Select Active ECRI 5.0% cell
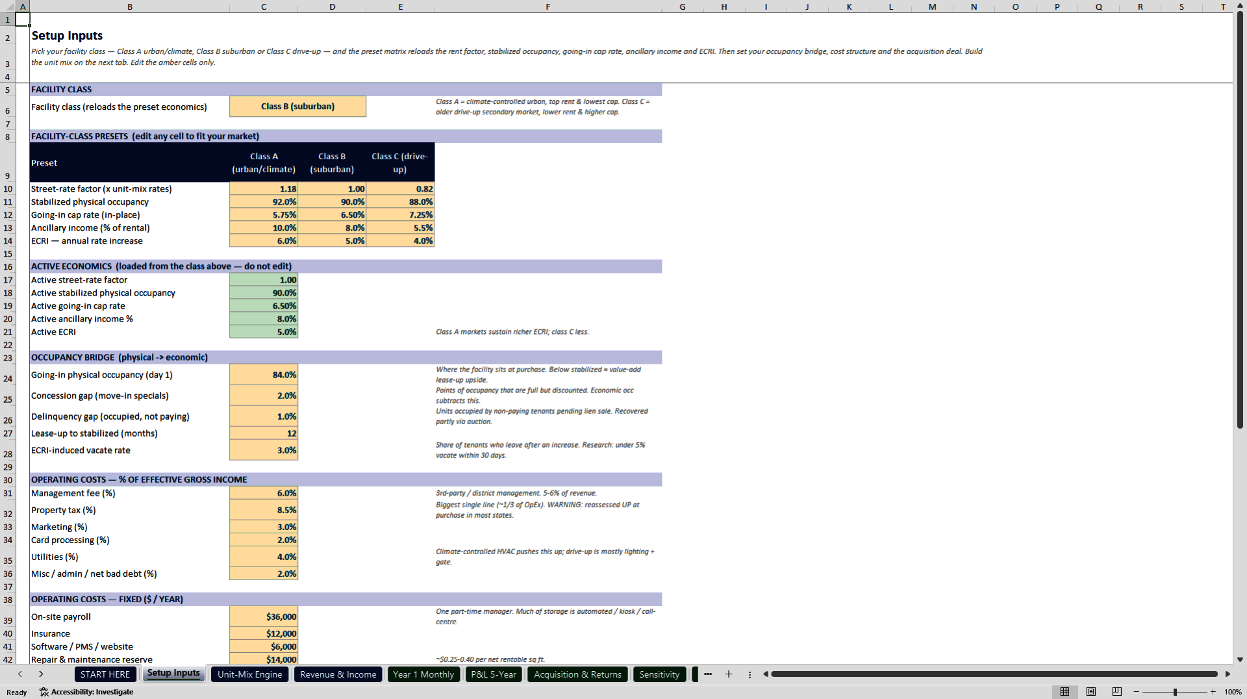The width and height of the screenshot is (1247, 699). (264, 332)
